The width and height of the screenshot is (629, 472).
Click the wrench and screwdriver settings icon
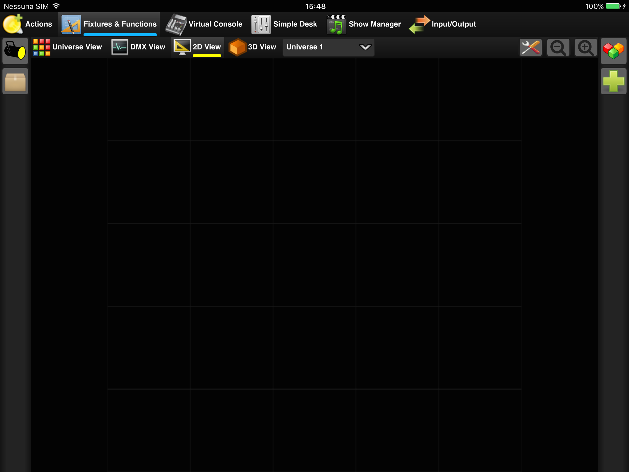pyautogui.click(x=531, y=47)
